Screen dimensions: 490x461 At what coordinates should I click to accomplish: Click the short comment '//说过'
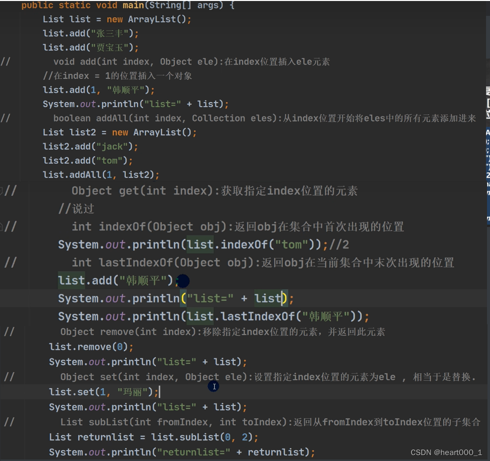pyautogui.click(x=76, y=208)
